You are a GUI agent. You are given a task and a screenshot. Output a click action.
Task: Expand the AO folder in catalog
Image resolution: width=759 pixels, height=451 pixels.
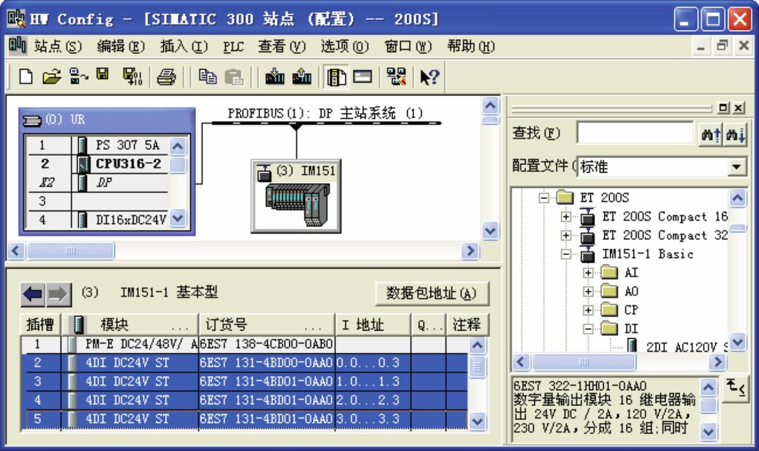coord(588,291)
